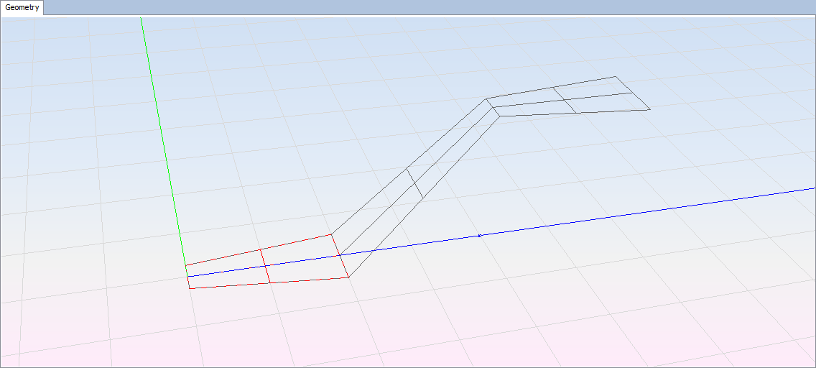Pick the topmost corner of the upper patch

(x=615, y=76)
